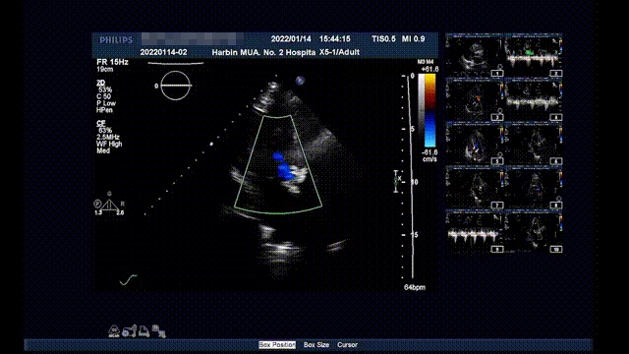Click the red-yellow top of velocity color bar
629x354 pixels.
point(429,90)
